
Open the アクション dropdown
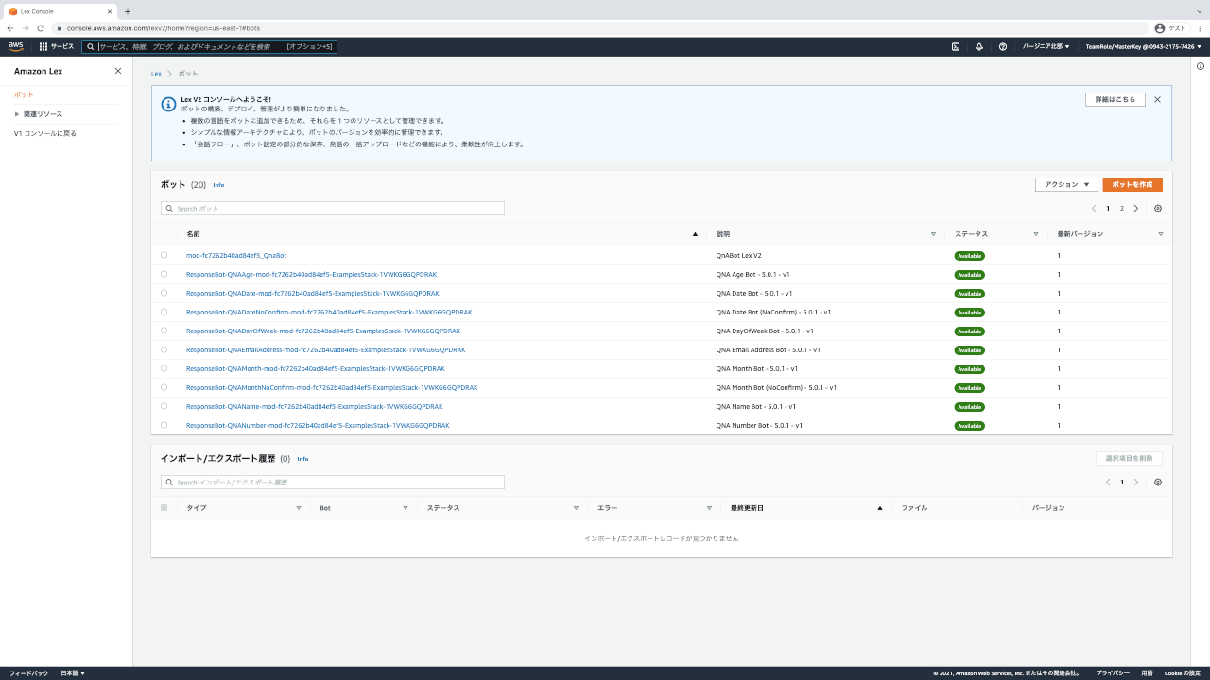click(1066, 184)
